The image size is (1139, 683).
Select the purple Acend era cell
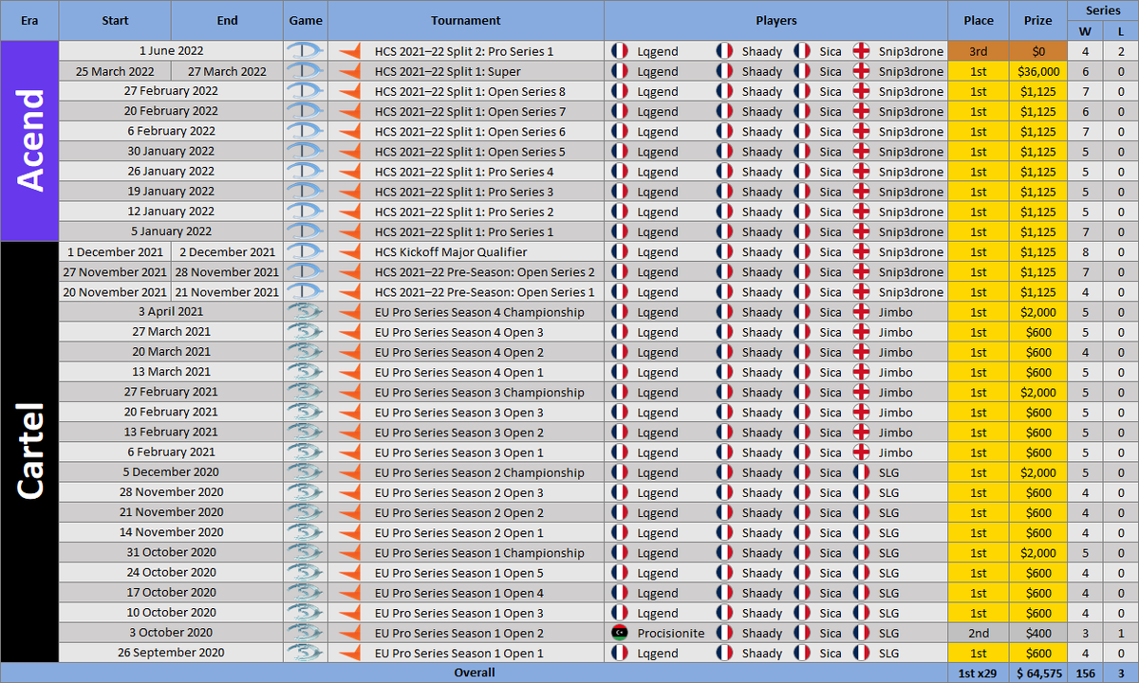29,141
